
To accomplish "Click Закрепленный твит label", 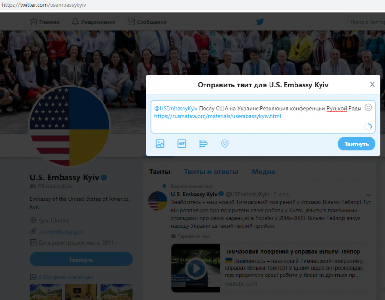I will [192, 186].
